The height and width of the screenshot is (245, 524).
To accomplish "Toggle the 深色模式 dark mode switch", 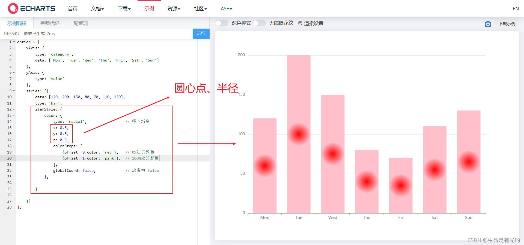I will click(221, 23).
